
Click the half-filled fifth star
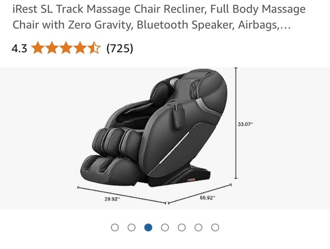click(94, 48)
